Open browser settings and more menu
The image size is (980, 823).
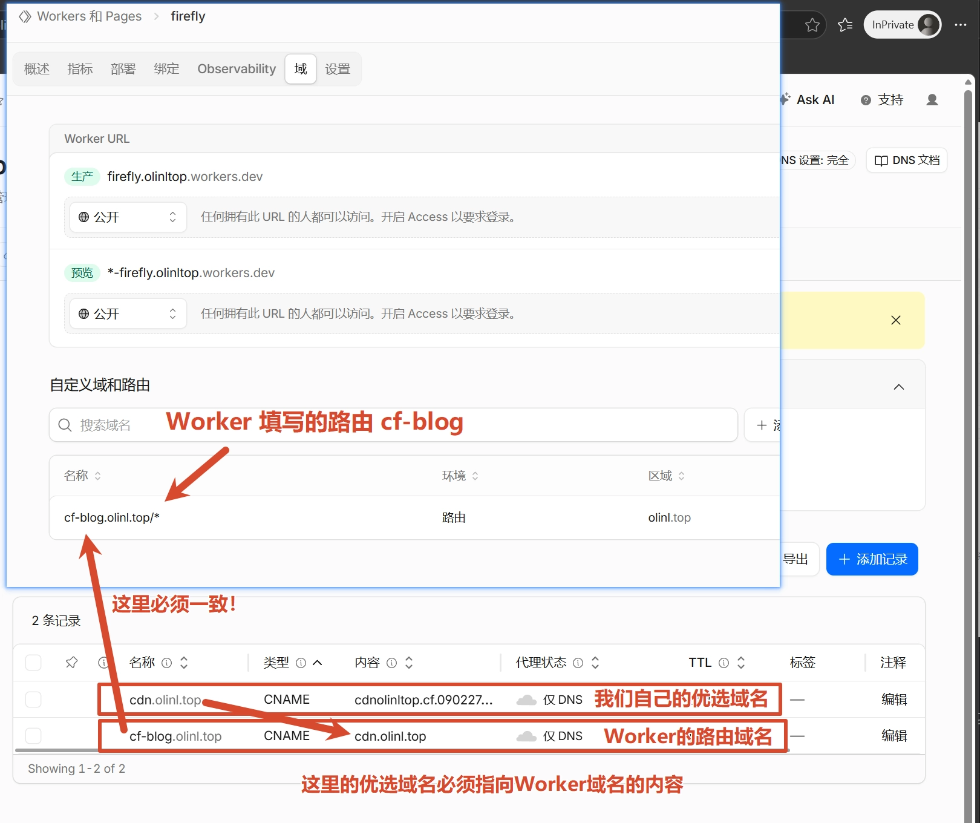(961, 25)
